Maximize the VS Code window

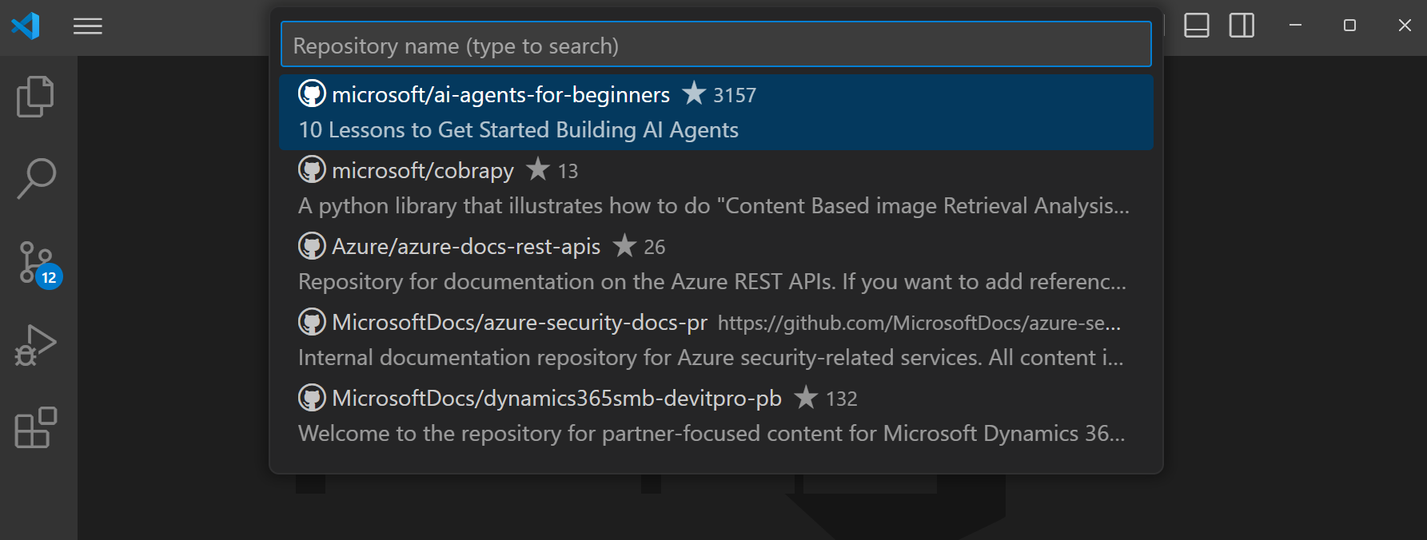(1349, 26)
